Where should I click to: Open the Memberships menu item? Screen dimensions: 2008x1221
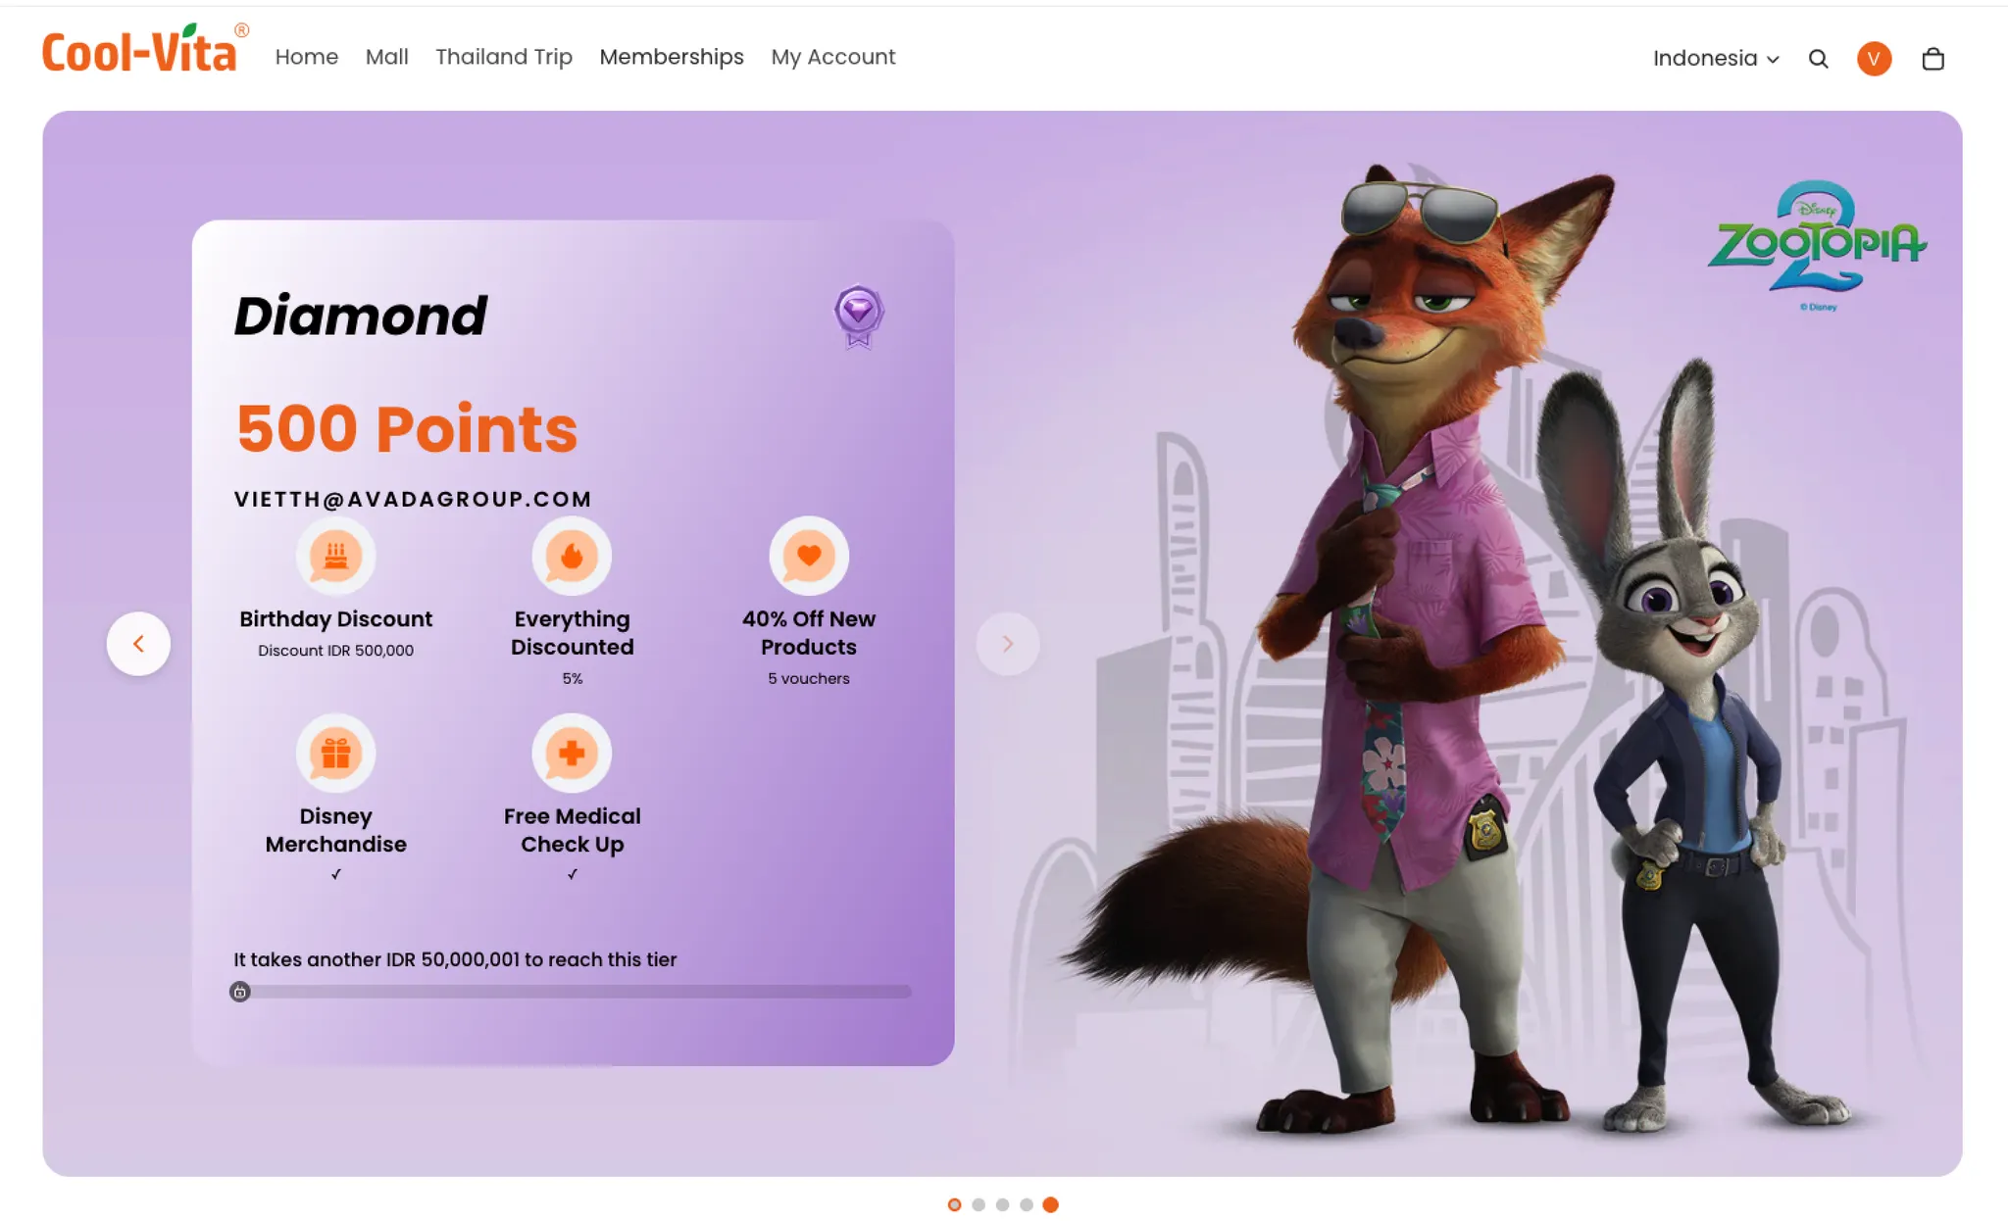pos(671,57)
